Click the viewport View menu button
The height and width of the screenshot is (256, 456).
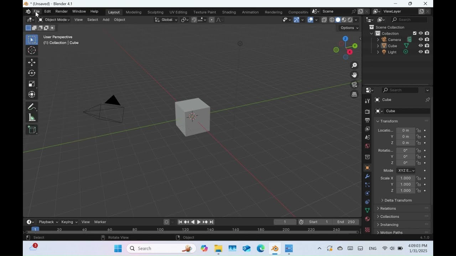(78, 20)
